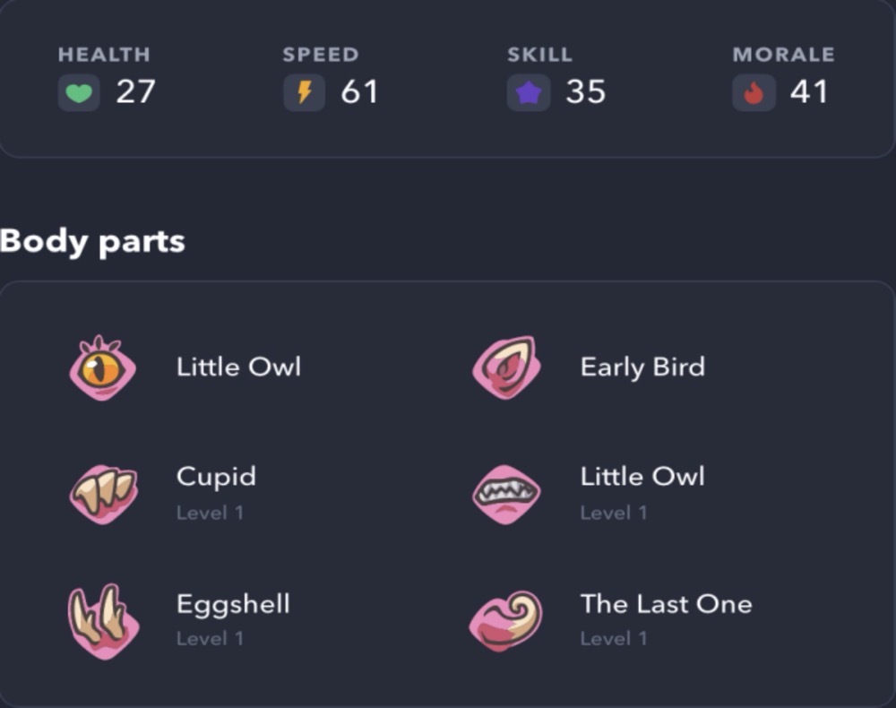Select the Cupid back part icon
This screenshot has width=896, height=708.
pos(103,495)
